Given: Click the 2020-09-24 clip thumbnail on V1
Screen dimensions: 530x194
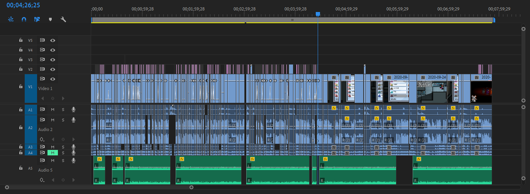Looking at the screenshot, I should 432,92.
